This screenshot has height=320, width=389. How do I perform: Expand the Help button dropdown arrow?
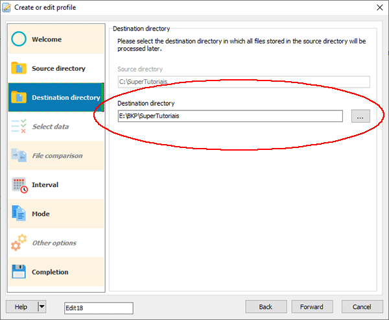point(41,307)
